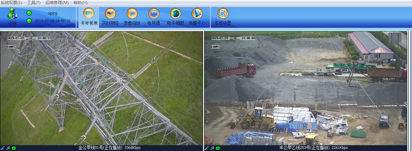The width and height of the screenshot is (412, 151).
Task: Take snapshot of right camera feed
Action: pyautogui.click(x=218, y=148)
